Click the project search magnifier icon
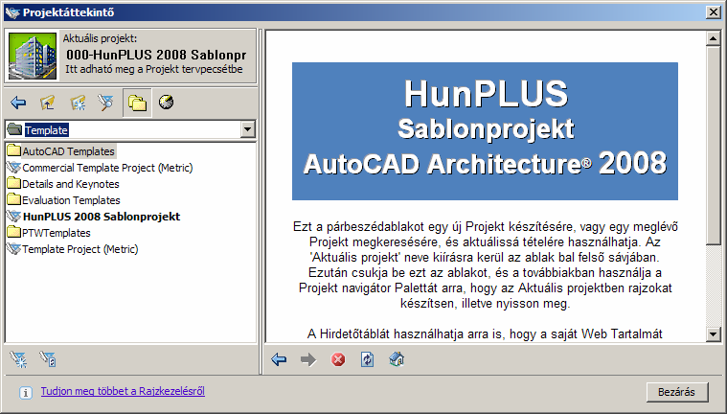The height and width of the screenshot is (414, 727). click(x=106, y=103)
